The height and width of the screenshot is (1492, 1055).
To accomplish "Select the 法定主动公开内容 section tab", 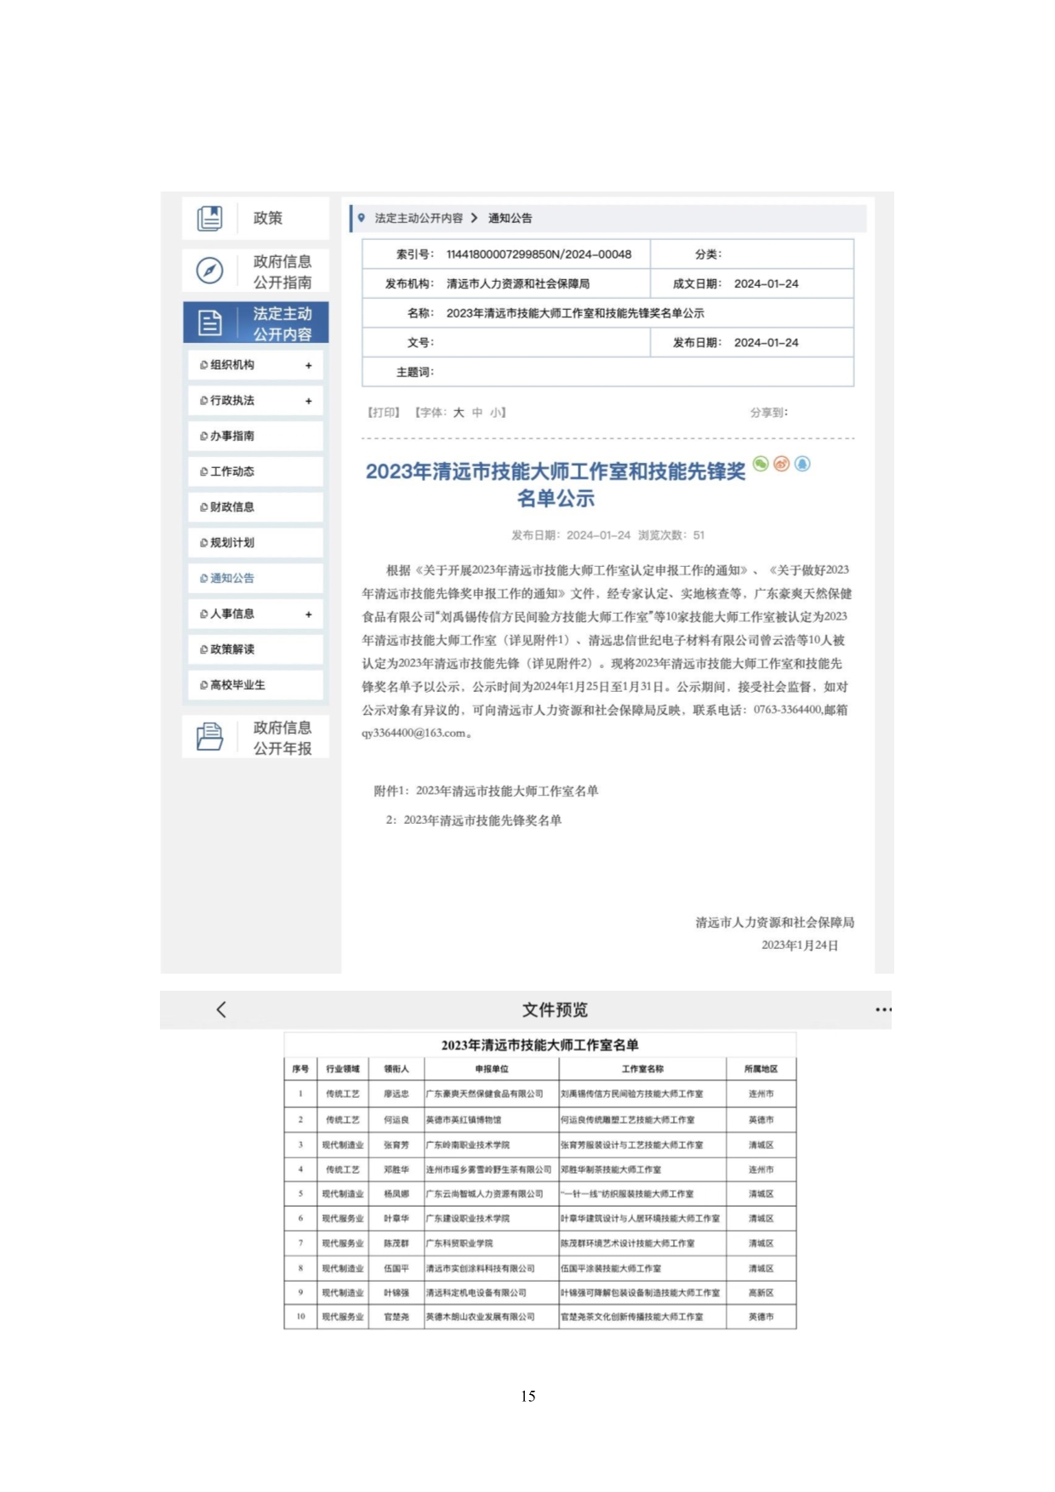I will (x=256, y=323).
